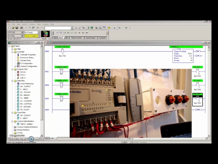Open the Forces Enabled dropdown arrow
The image size is (218, 164).
click(39, 36)
